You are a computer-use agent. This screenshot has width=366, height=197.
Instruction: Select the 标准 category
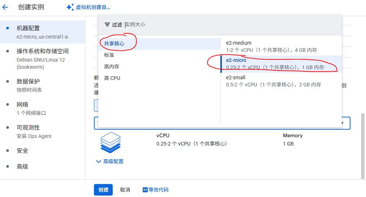pos(159,55)
